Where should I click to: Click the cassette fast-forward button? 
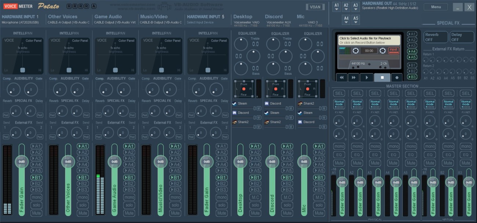point(353,78)
